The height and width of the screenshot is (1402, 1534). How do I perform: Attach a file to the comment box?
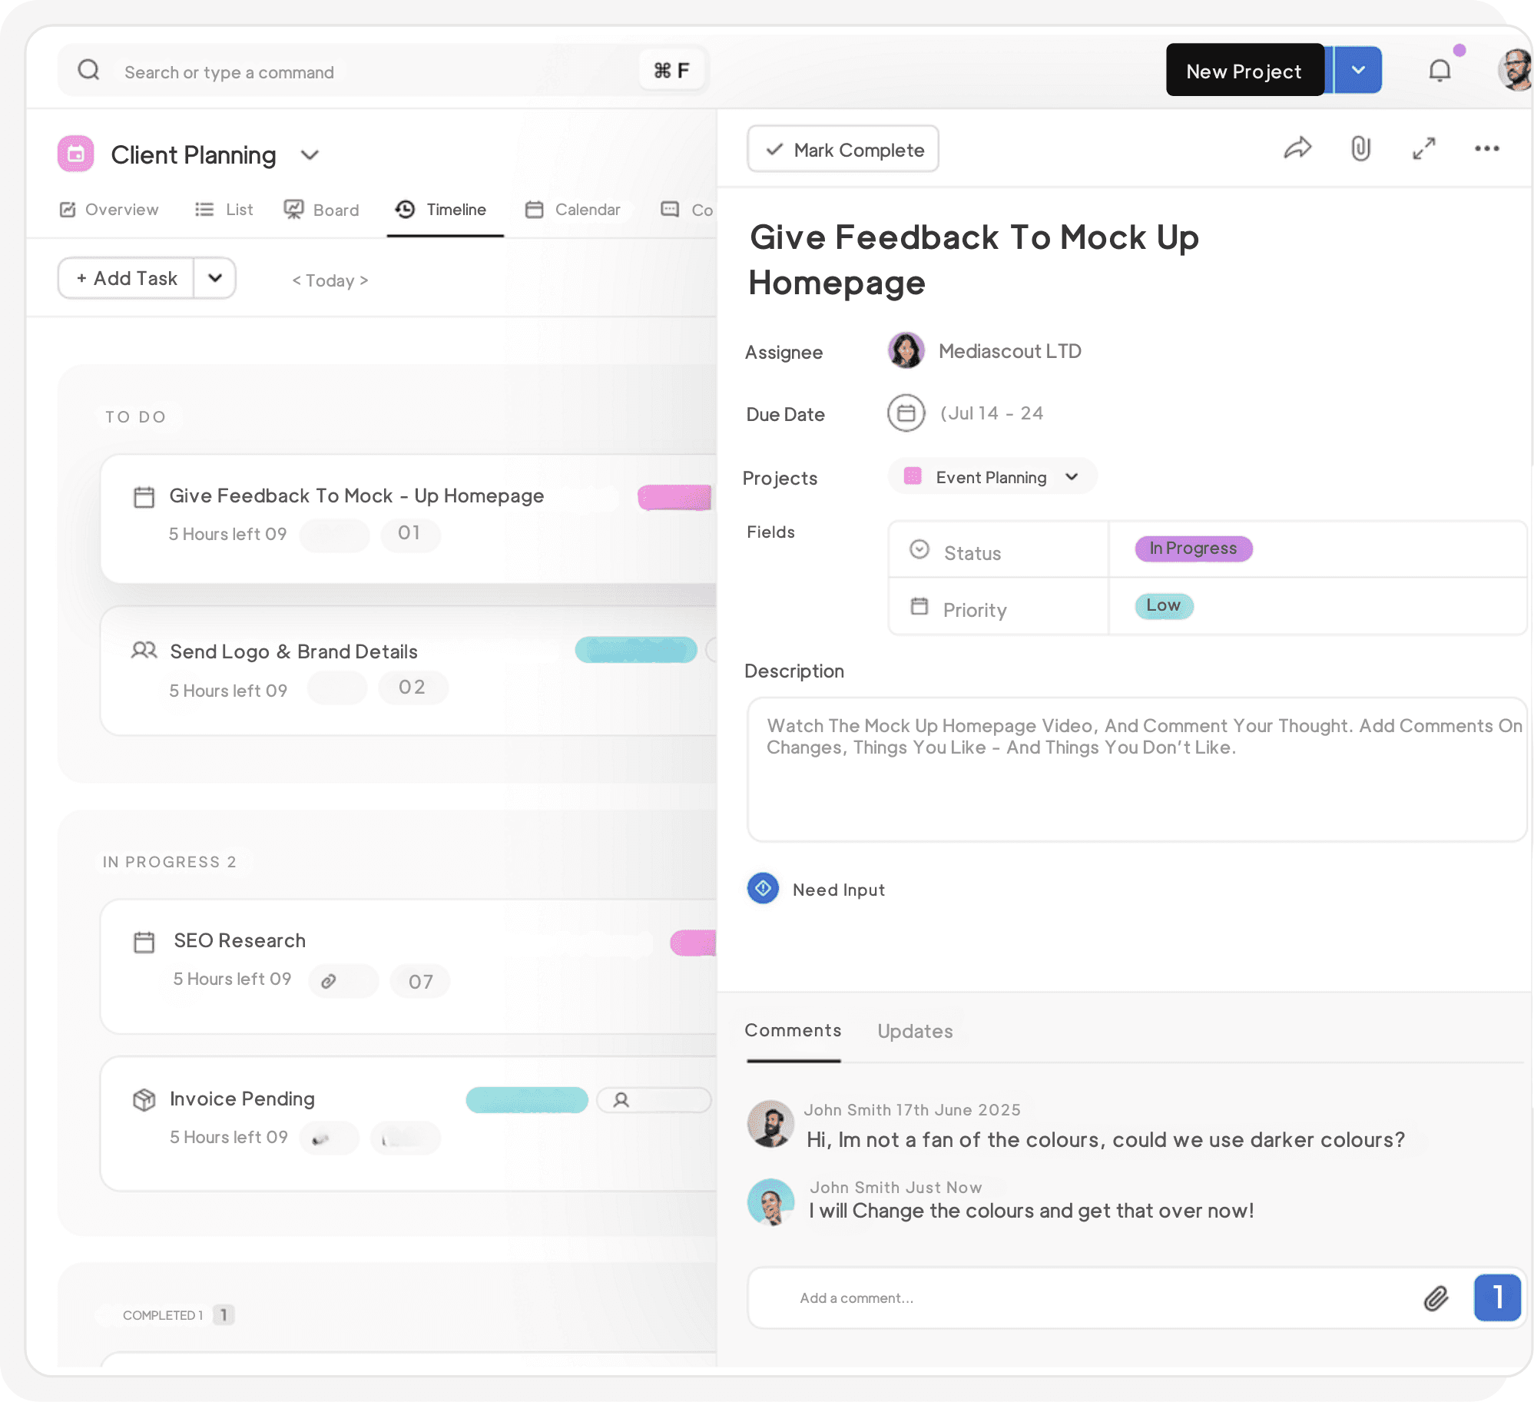click(1436, 1298)
